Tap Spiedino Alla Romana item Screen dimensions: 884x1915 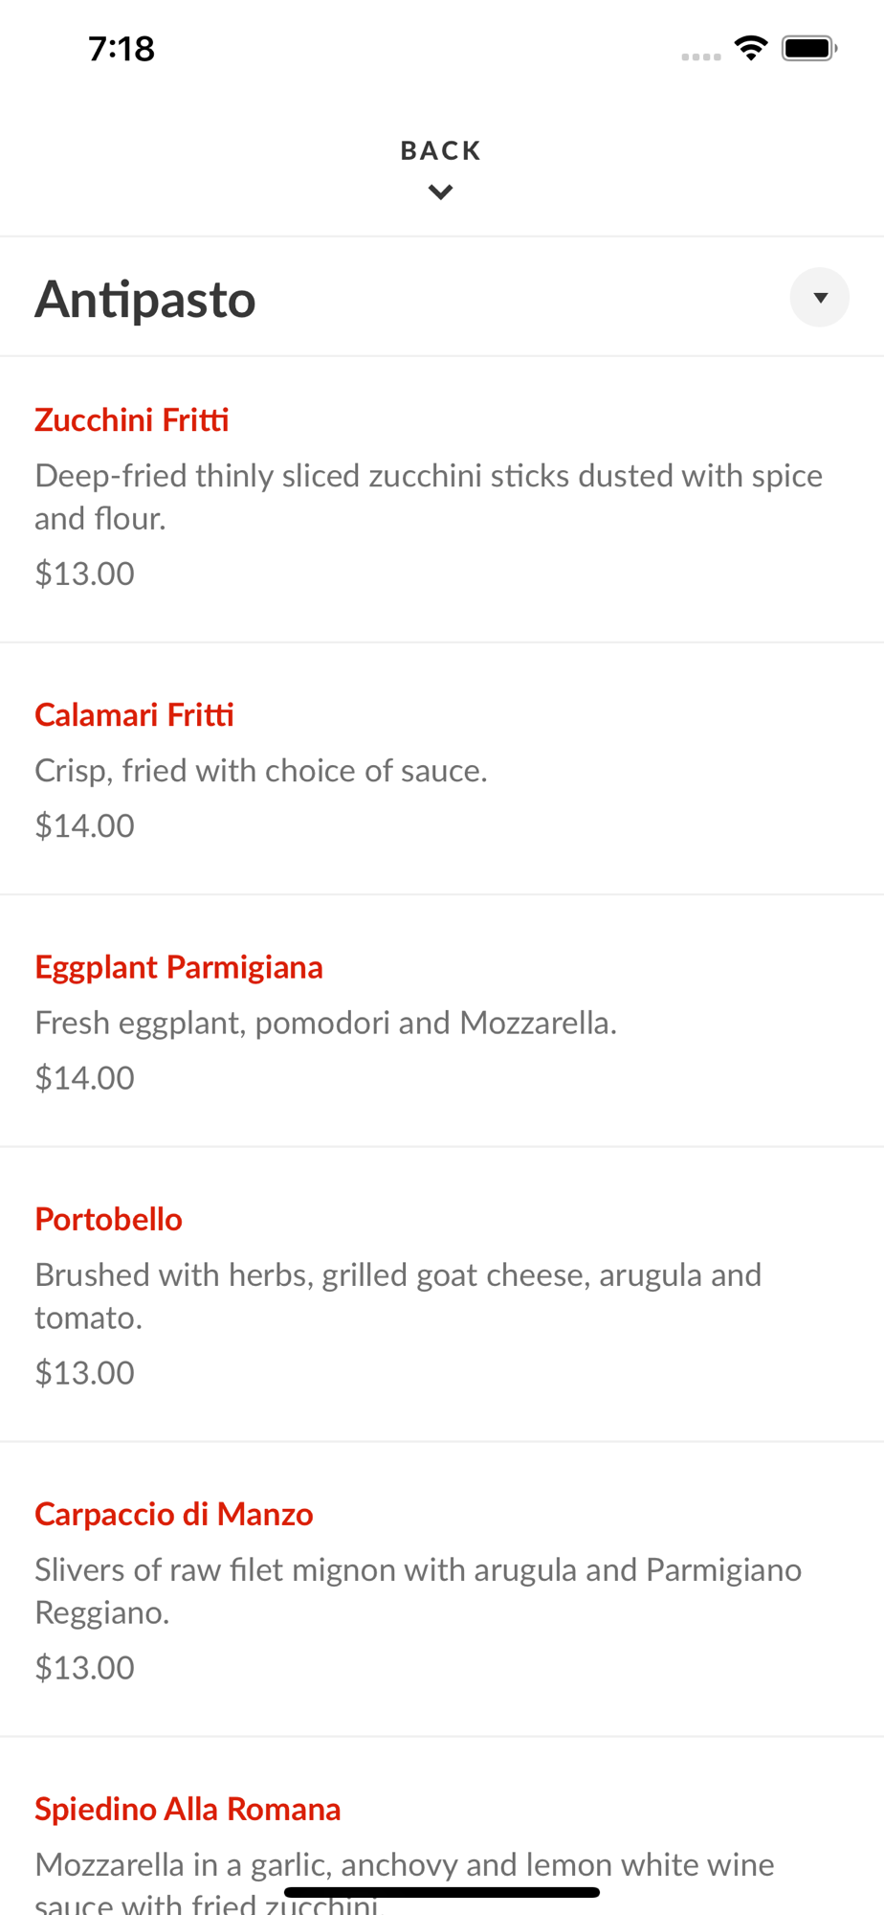click(x=188, y=1810)
